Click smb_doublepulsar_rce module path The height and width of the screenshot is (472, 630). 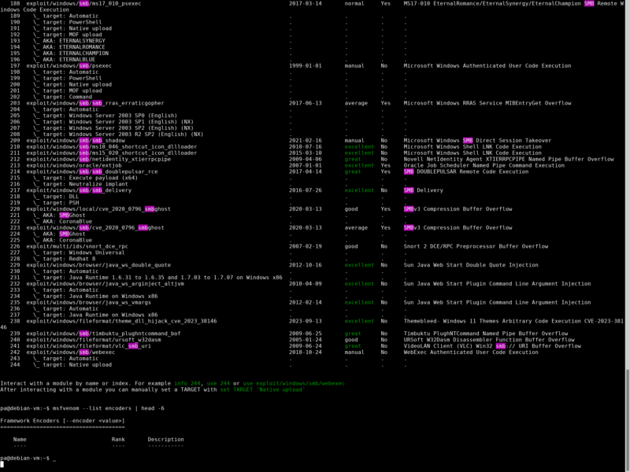(x=92, y=171)
